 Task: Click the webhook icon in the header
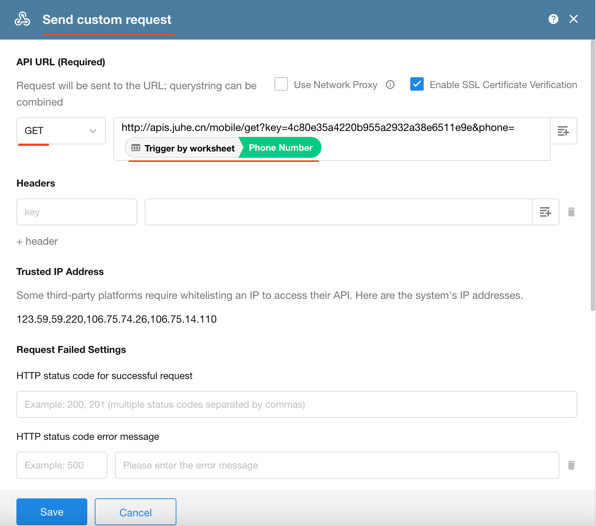coord(22,19)
